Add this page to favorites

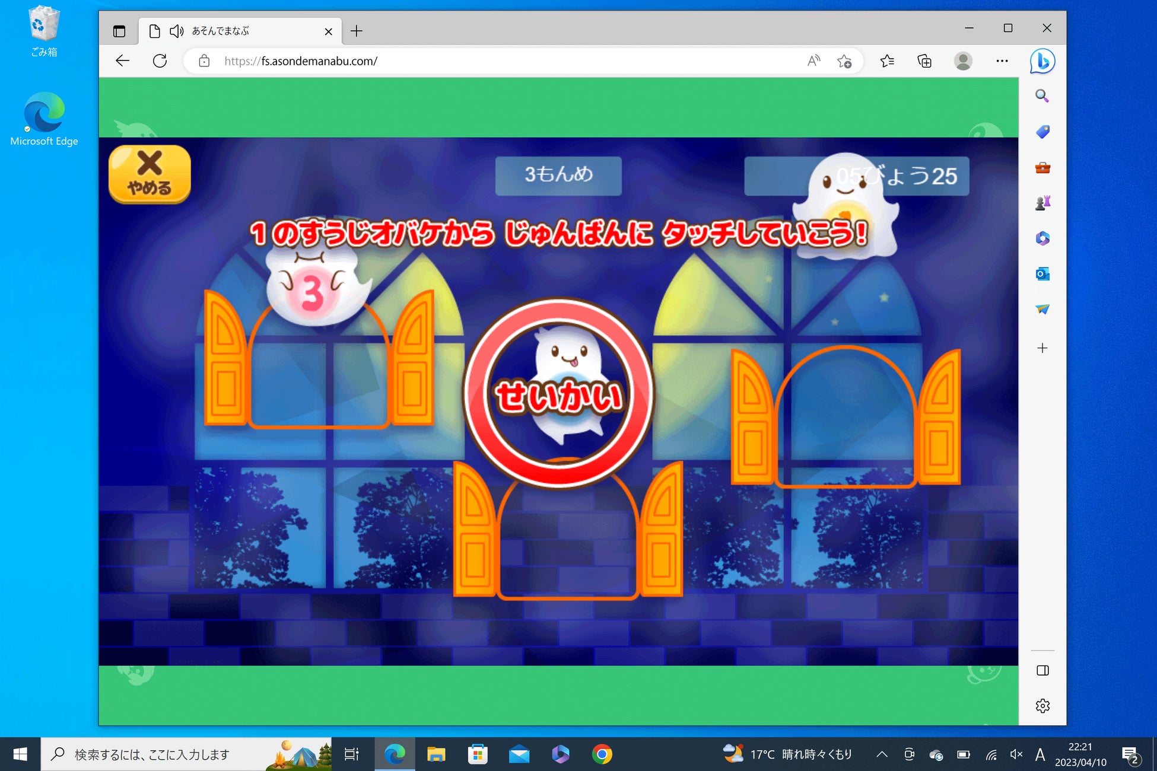844,61
